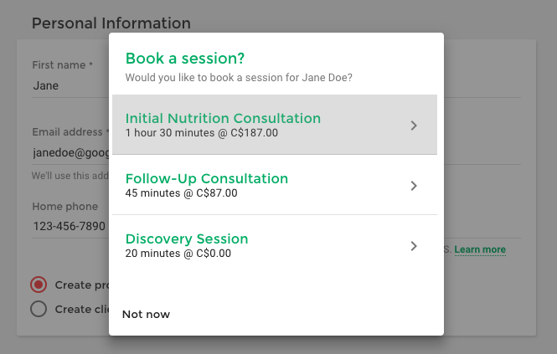The width and height of the screenshot is (557, 354).
Task: Click the 'Book a session?' dialog heading
Action: tap(185, 59)
